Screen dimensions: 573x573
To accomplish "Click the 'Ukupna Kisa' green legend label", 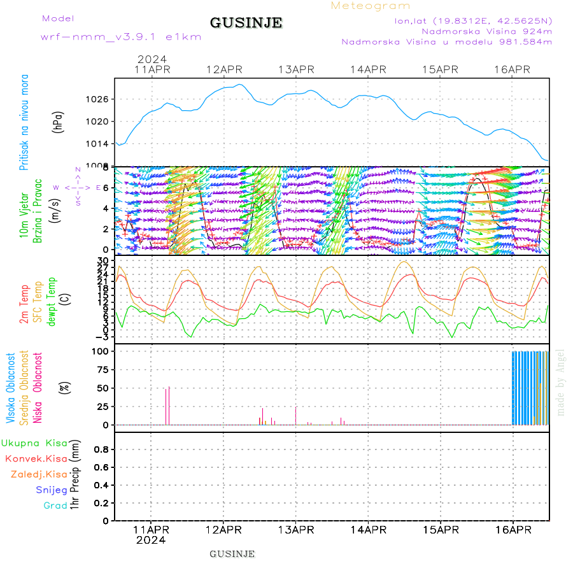I will (x=34, y=443).
